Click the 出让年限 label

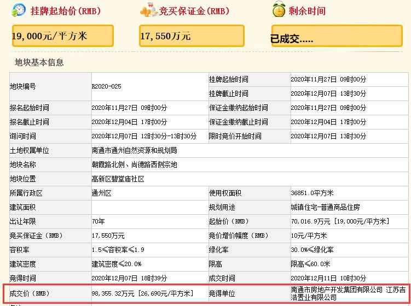click(x=23, y=221)
